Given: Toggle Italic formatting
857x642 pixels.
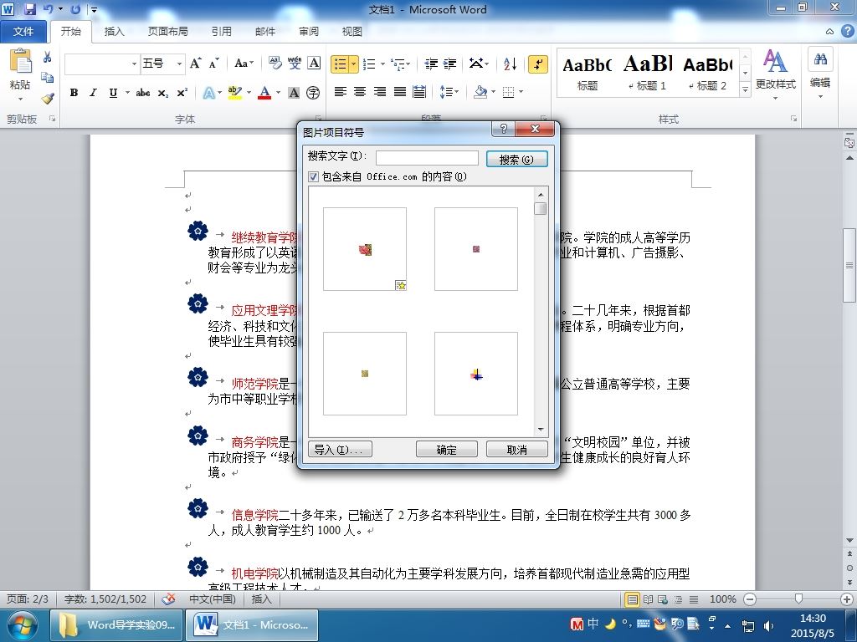Looking at the screenshot, I should (x=93, y=93).
